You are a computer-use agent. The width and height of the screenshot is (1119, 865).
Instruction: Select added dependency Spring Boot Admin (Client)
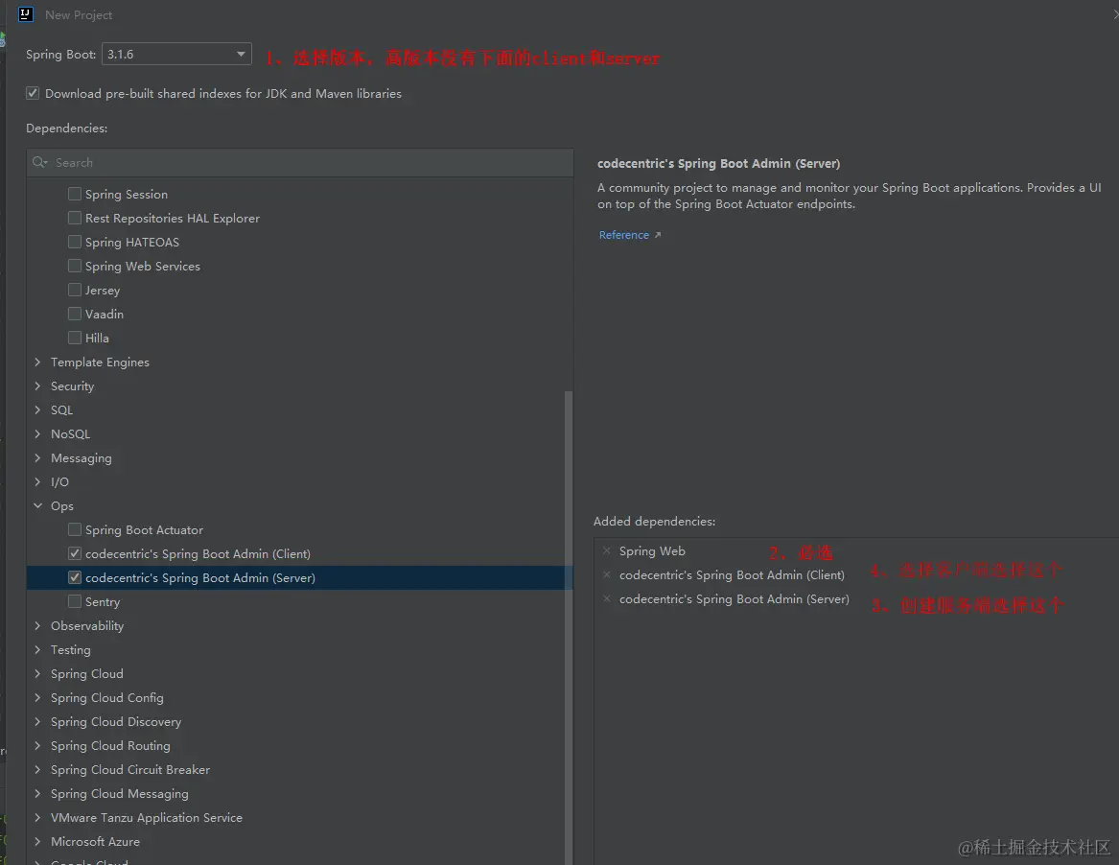click(x=732, y=574)
